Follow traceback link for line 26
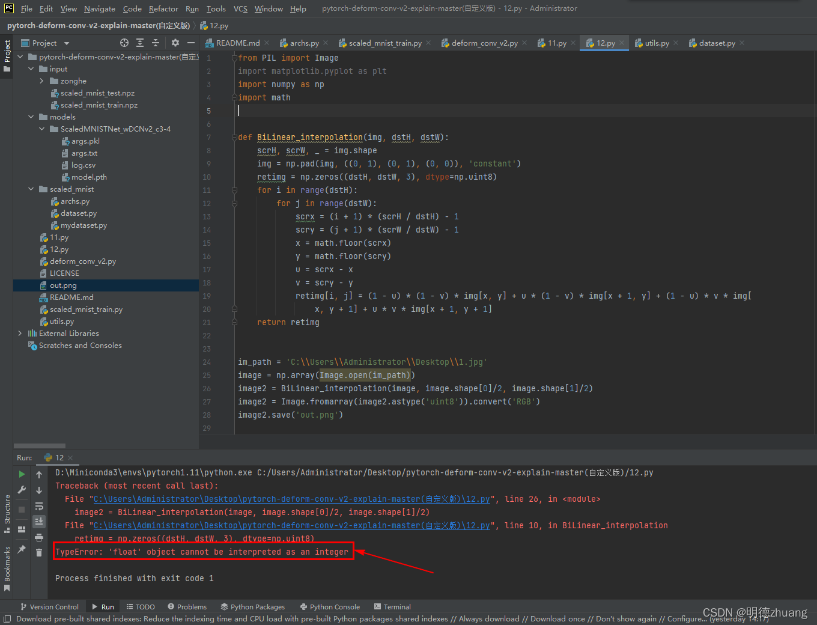The image size is (817, 625). (x=291, y=499)
